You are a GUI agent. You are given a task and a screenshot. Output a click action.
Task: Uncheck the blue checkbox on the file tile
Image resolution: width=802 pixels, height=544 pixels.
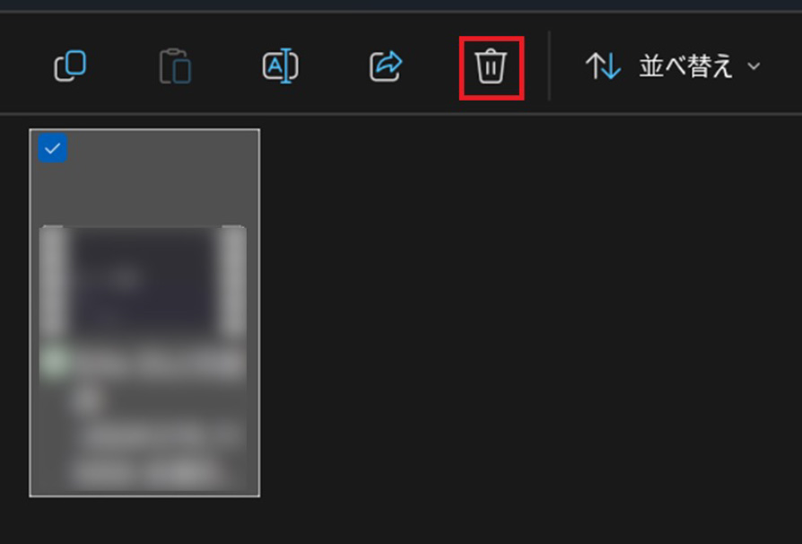pyautogui.click(x=53, y=148)
